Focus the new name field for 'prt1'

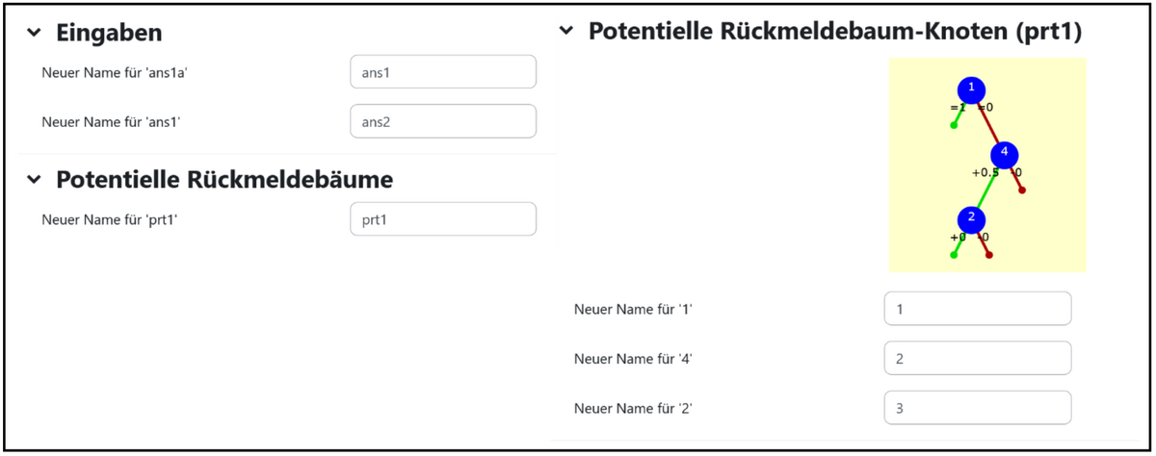click(442, 219)
